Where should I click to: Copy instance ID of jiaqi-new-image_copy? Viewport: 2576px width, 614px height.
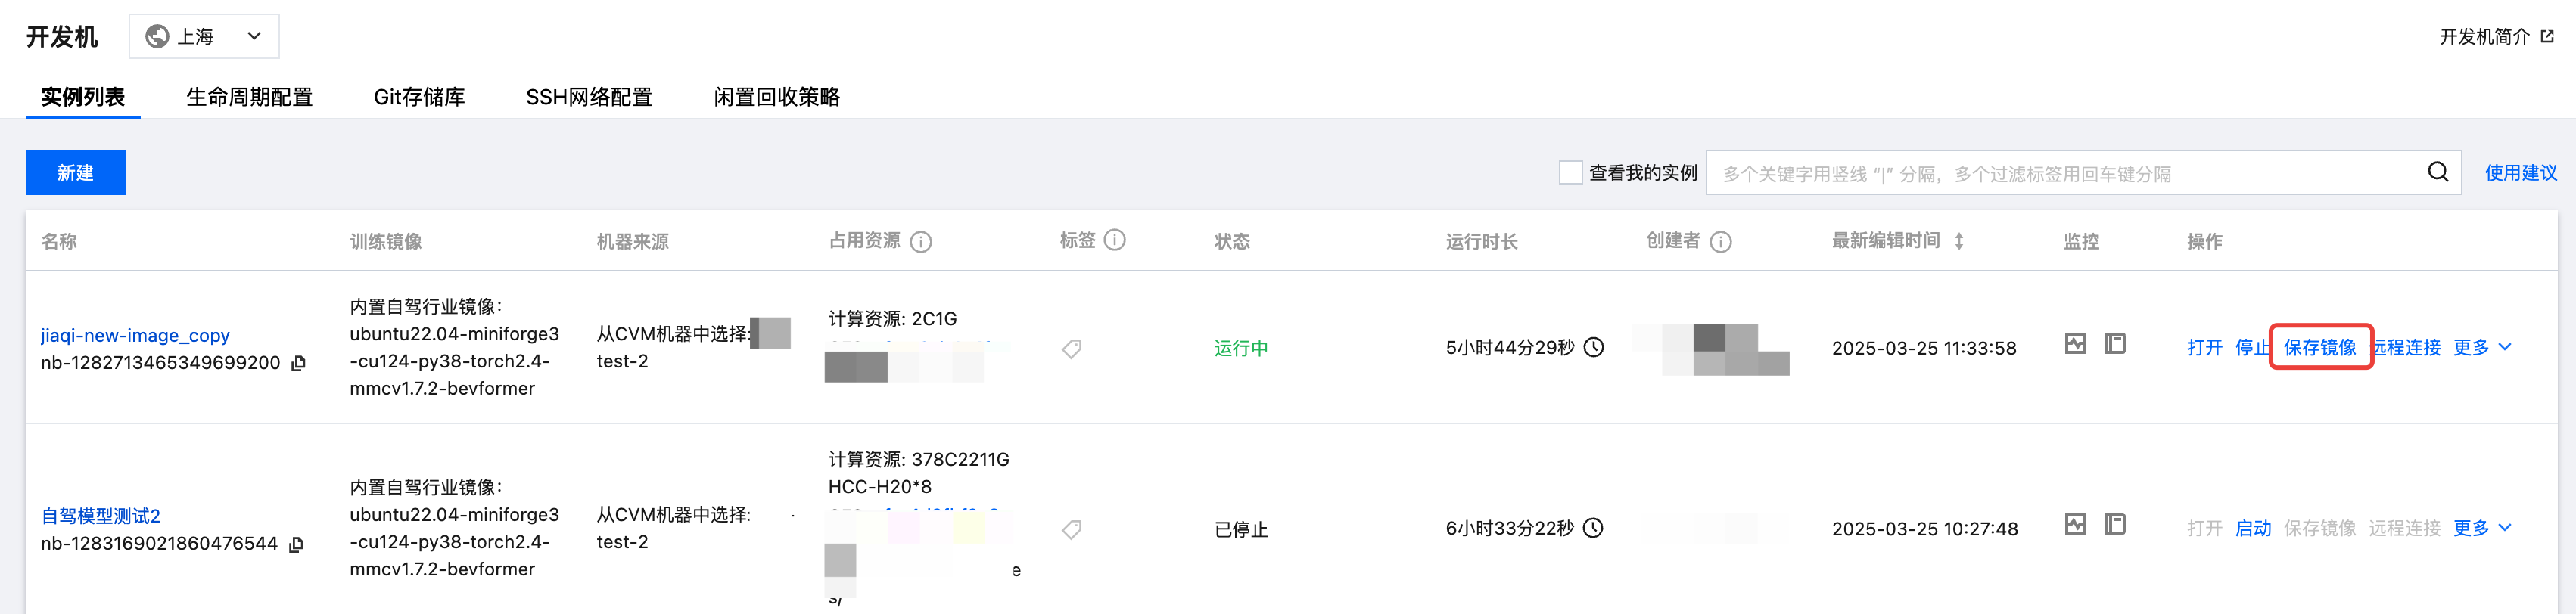coord(298,364)
